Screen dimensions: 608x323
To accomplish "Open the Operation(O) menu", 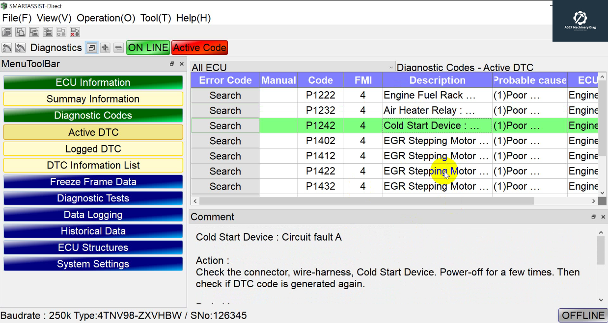I will pyautogui.click(x=106, y=18).
